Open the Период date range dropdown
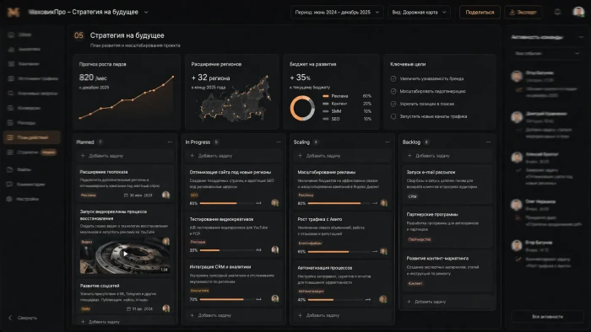 (x=337, y=12)
